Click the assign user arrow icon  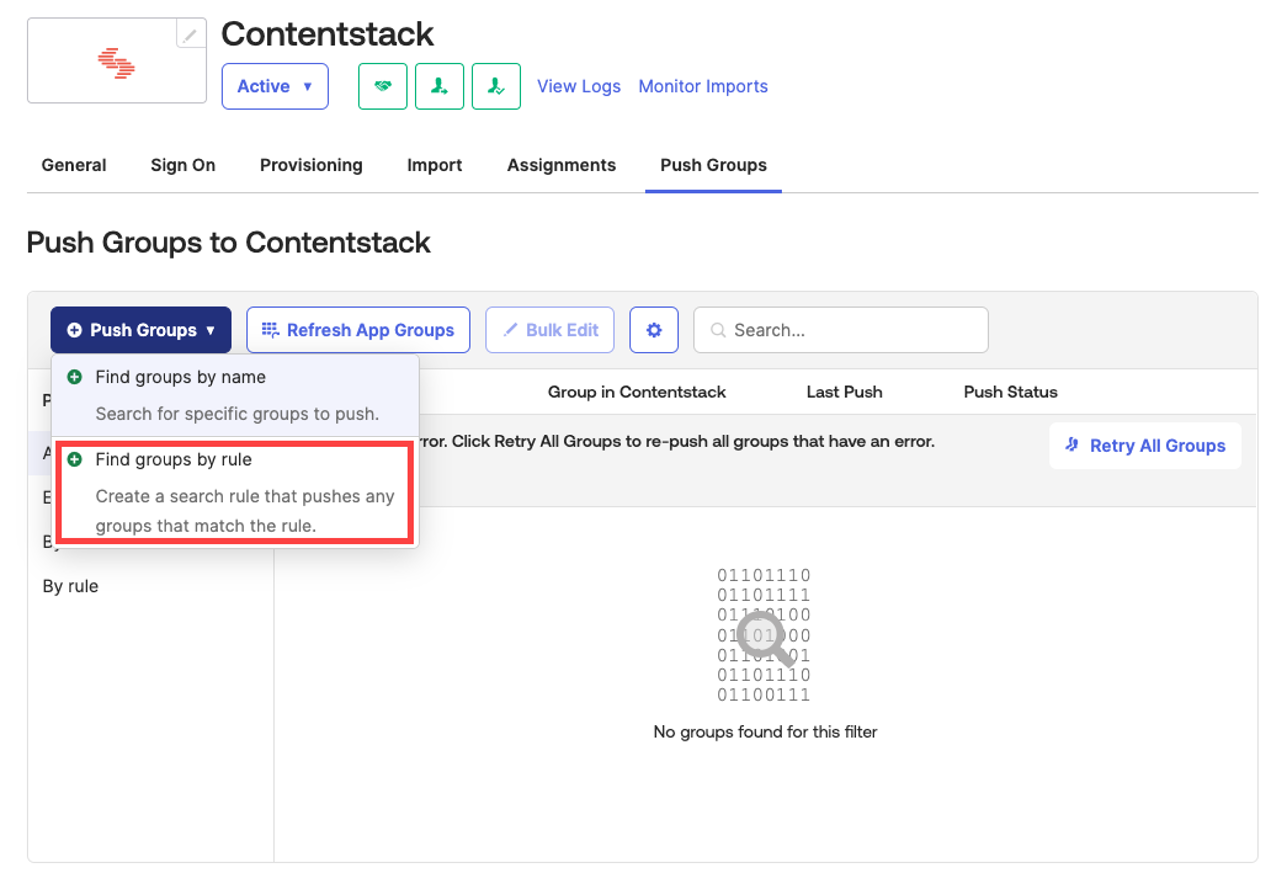click(439, 86)
